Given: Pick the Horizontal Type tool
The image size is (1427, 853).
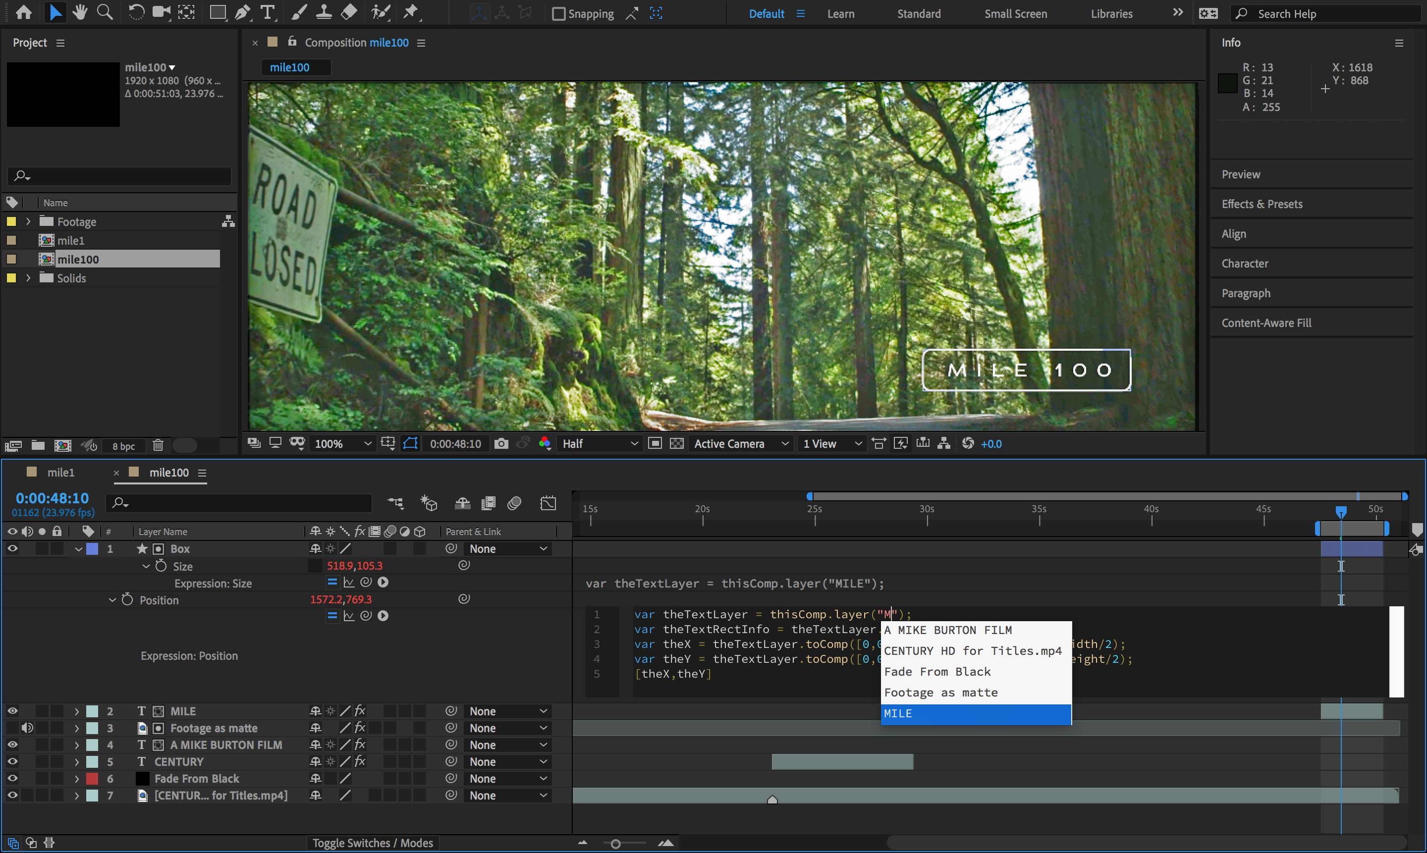Looking at the screenshot, I should coord(268,12).
